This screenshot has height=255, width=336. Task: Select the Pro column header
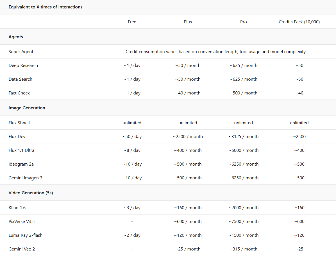[x=243, y=22]
